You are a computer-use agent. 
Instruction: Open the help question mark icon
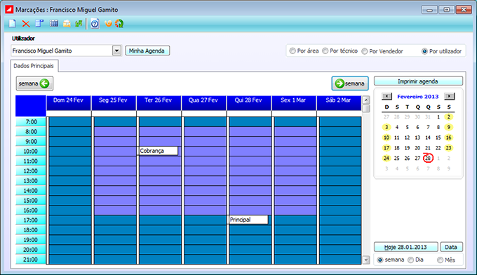95,23
